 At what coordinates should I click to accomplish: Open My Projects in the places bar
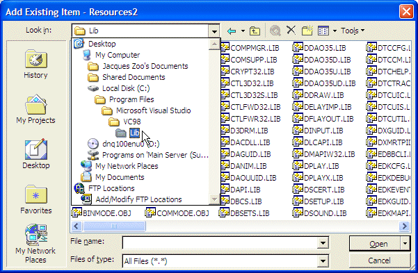(x=36, y=109)
